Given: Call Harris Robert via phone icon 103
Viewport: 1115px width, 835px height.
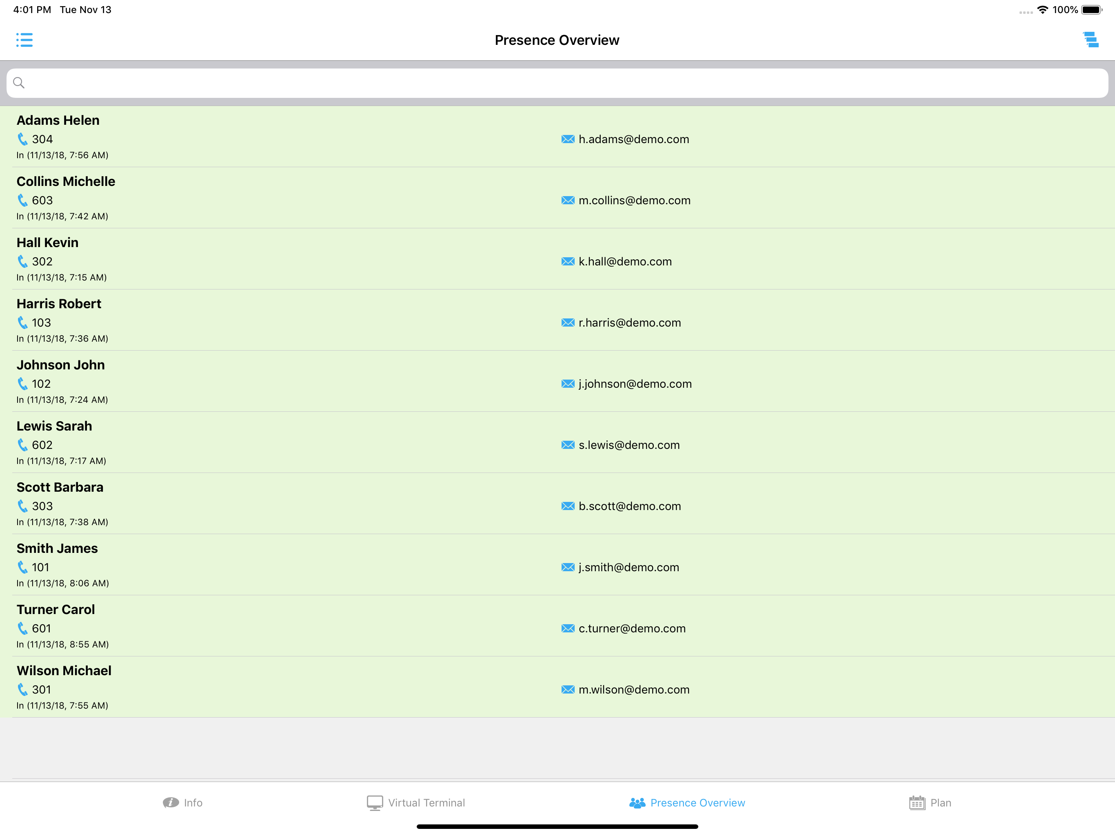Looking at the screenshot, I should [x=23, y=323].
